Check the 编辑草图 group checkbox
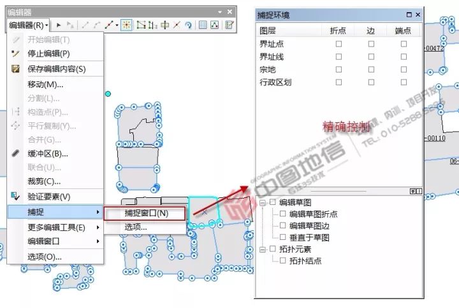This screenshot has width=459, height=308. pyautogui.click(x=273, y=202)
